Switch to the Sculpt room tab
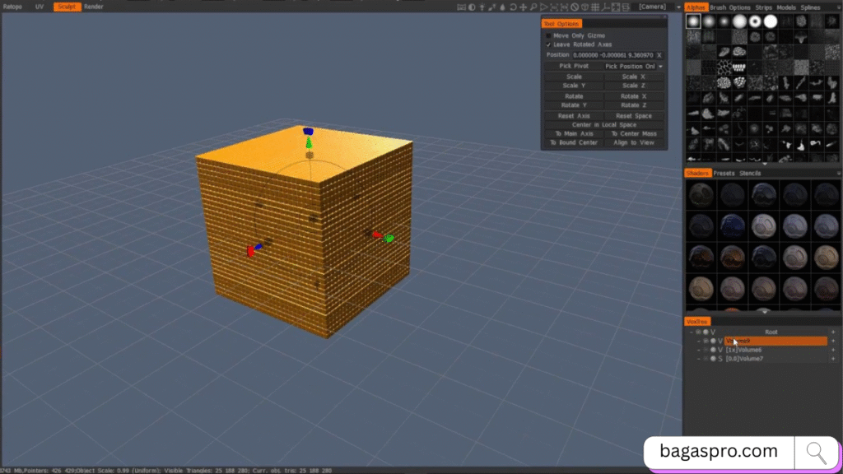 click(x=66, y=7)
